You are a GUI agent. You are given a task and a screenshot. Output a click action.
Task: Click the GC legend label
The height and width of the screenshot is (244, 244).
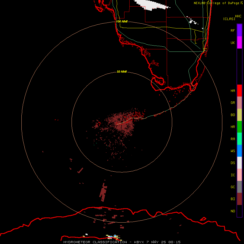pyautogui.click(x=233, y=187)
